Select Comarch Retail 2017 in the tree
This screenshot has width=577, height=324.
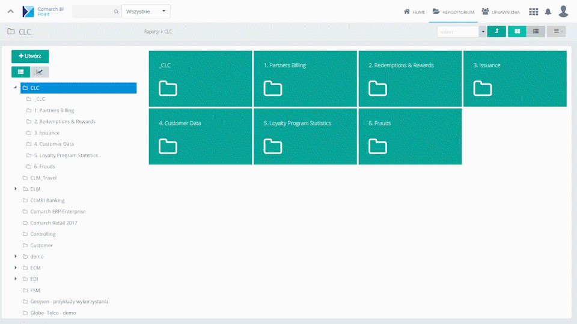click(53, 223)
